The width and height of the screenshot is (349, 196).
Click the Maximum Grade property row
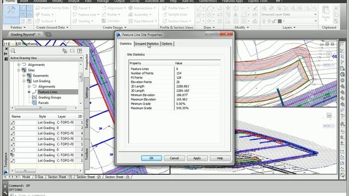tap(174, 108)
